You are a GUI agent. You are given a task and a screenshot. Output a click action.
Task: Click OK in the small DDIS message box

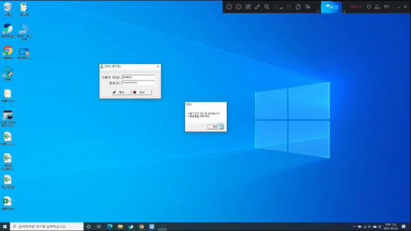pos(215,127)
